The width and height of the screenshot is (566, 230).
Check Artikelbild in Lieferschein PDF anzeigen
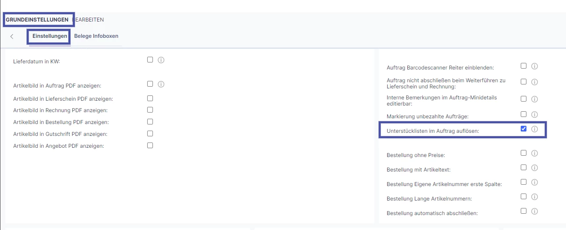150,98
